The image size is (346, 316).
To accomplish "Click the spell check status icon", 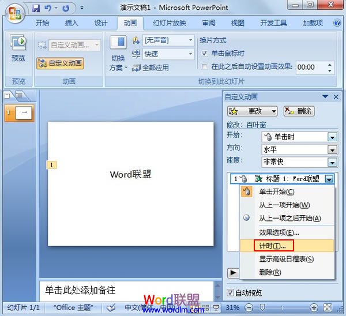I will point(111,307).
